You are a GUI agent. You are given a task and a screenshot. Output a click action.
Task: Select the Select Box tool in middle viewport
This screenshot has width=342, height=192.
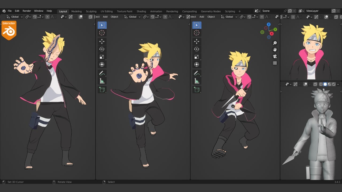click(x=102, y=25)
